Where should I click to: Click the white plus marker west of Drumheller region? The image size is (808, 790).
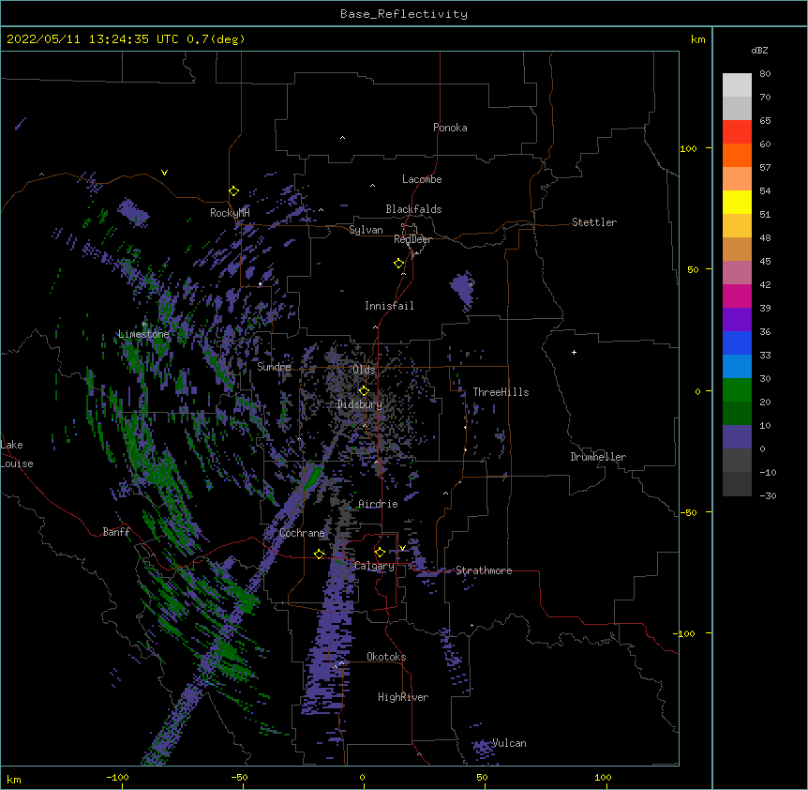[x=574, y=352]
